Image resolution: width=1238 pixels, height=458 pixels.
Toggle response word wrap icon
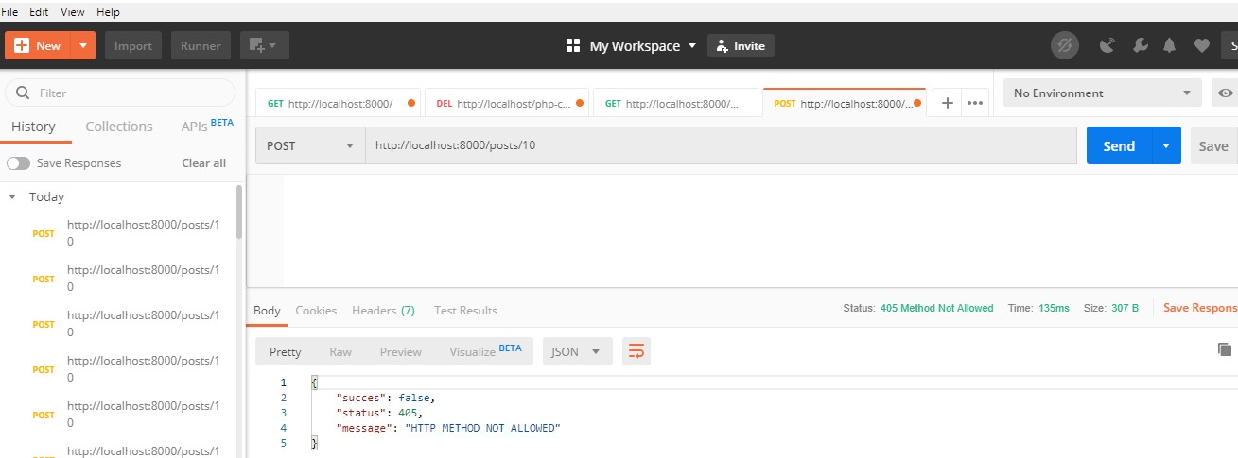coord(636,351)
